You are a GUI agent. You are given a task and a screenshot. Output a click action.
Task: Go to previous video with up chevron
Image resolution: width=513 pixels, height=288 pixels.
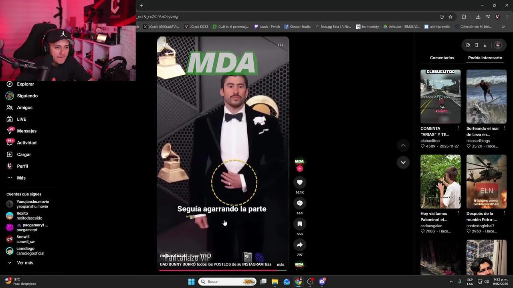(x=403, y=146)
